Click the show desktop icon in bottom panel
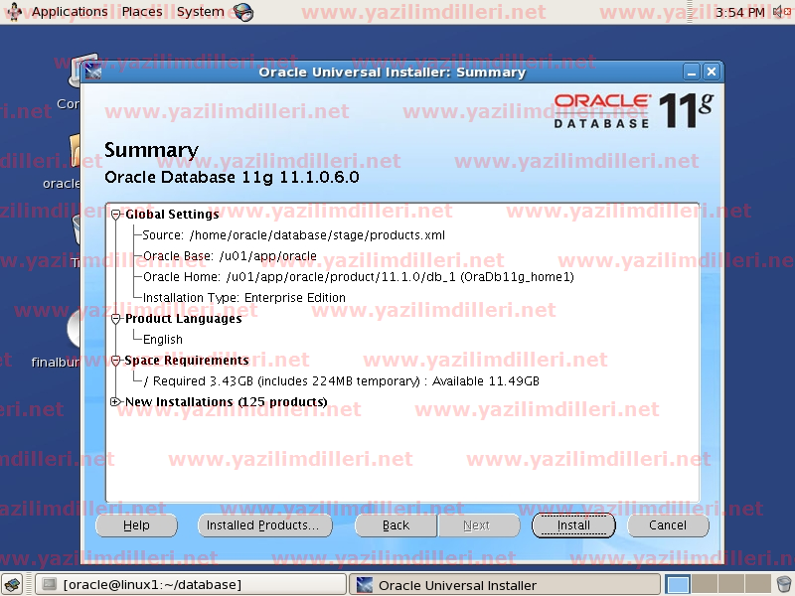Image resolution: width=795 pixels, height=596 pixels. coord(16,585)
